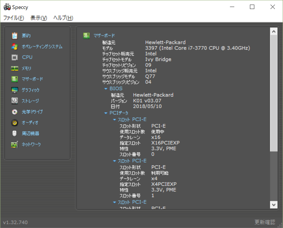Click the 光学ドライブ disc icon
Screen dimensions: 283x228
point(14,112)
